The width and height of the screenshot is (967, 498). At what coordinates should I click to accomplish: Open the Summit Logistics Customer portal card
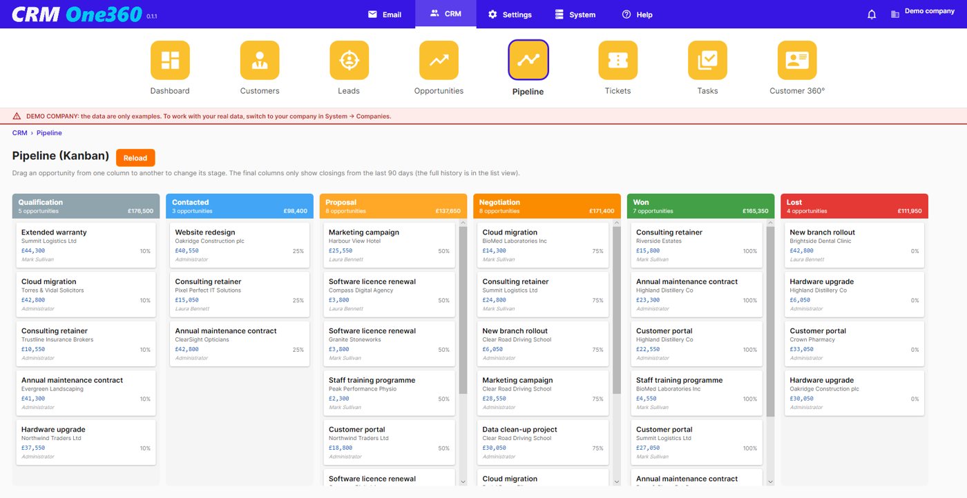[697, 442]
